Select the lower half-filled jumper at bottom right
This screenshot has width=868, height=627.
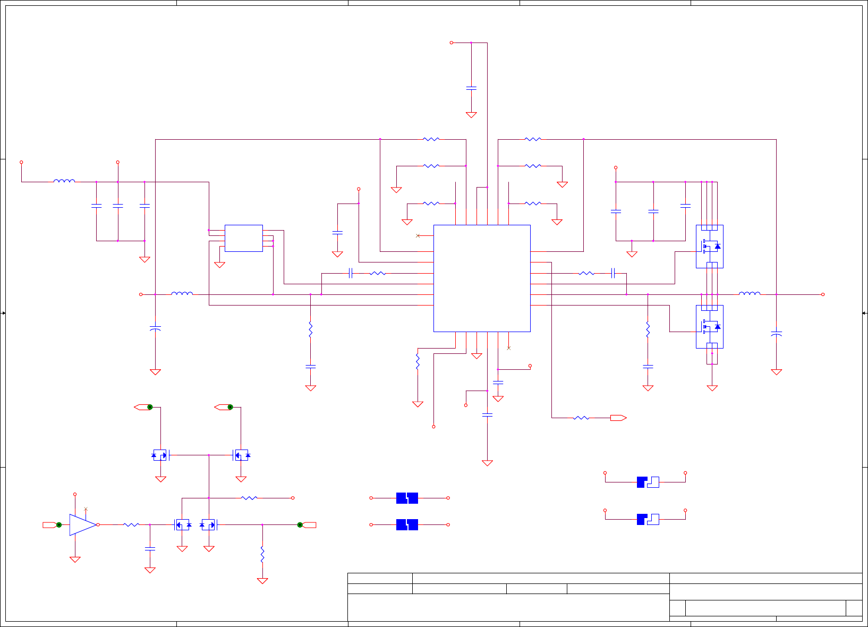(x=648, y=519)
